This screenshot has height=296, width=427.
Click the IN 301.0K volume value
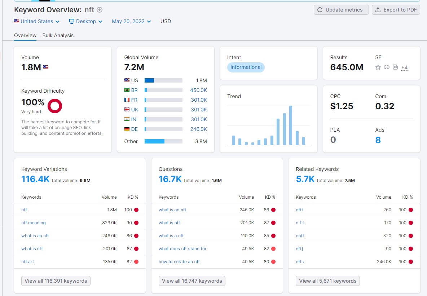(x=199, y=119)
